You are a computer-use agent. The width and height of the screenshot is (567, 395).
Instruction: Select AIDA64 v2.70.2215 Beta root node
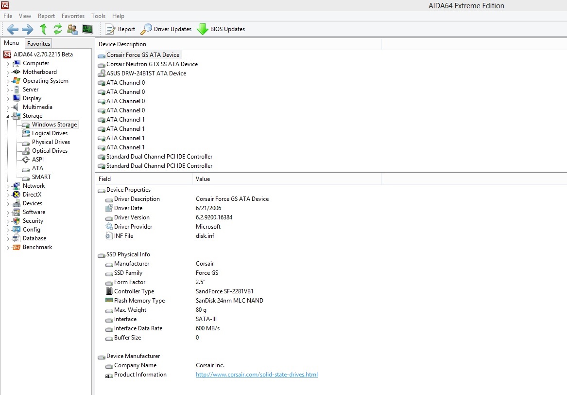click(43, 54)
